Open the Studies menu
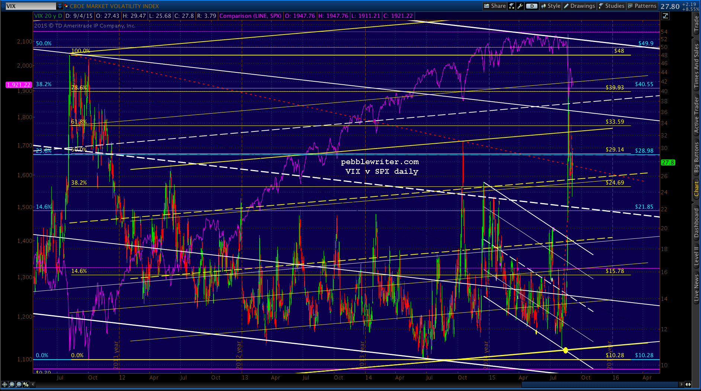The width and height of the screenshot is (701, 391). [611, 6]
